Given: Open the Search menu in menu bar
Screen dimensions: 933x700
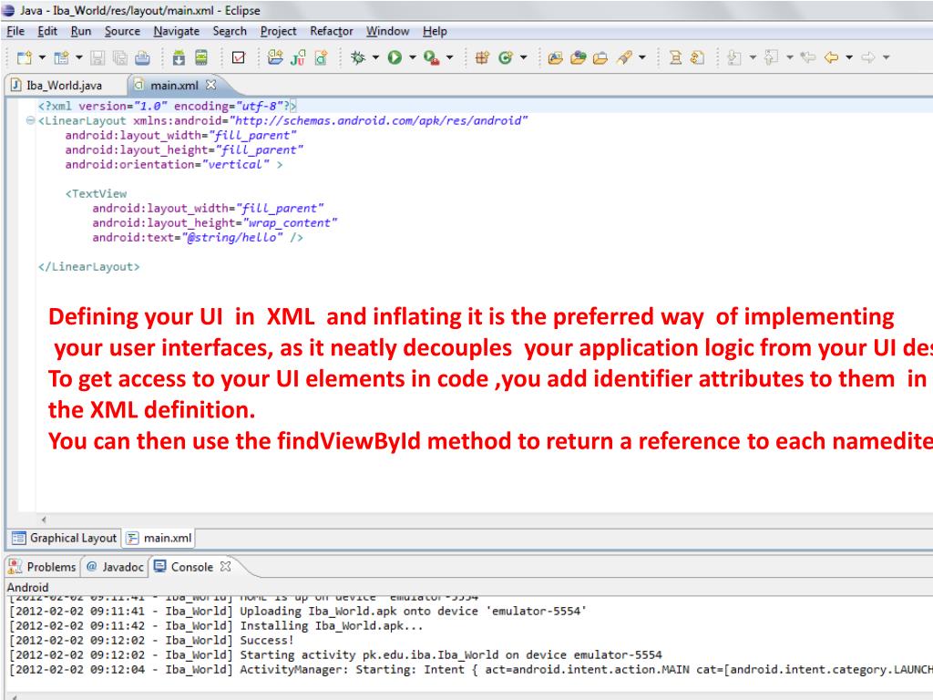Looking at the screenshot, I should 230,32.
